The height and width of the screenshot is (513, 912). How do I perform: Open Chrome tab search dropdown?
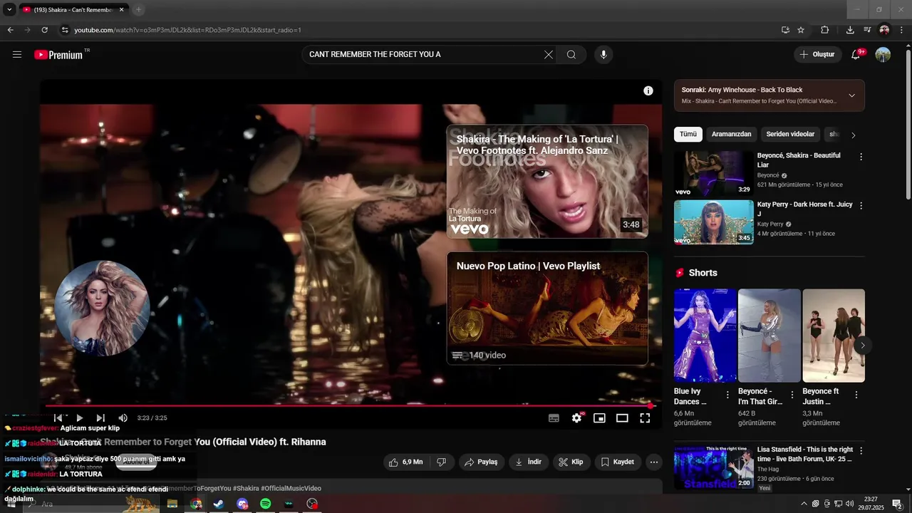pos(9,10)
